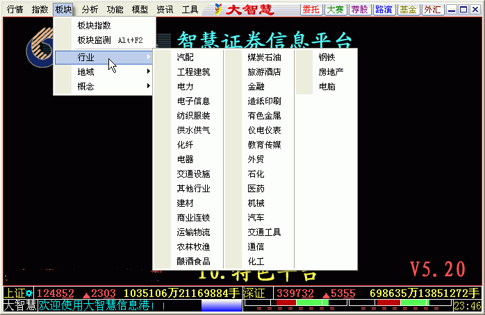Viewport: 485px width, 315px height.
Task: Choose 纺织服装 industry sector
Action: (188, 115)
